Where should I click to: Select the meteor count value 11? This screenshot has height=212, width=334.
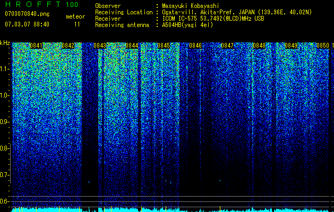(x=77, y=24)
